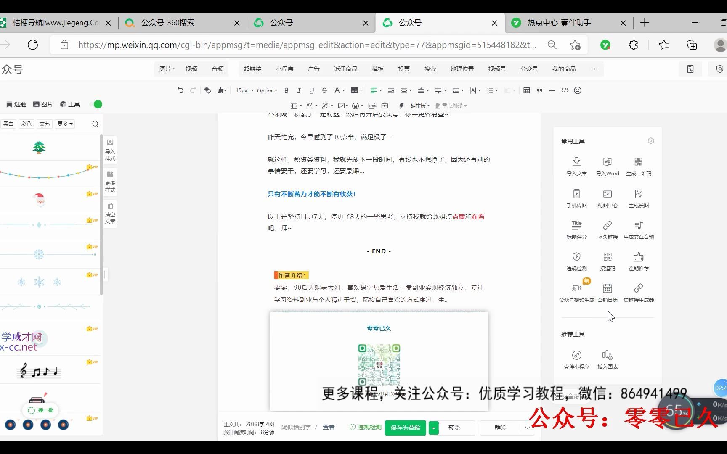Open the 往期推荐 tool
This screenshot has width=727, height=454.
coord(638,261)
